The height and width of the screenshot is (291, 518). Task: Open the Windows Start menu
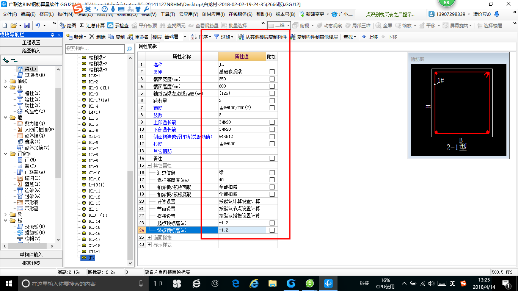point(8,283)
